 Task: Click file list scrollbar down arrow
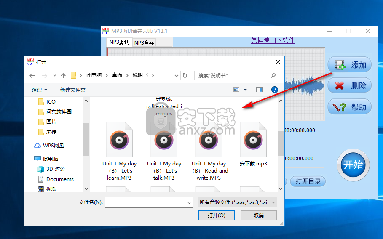click(281, 189)
